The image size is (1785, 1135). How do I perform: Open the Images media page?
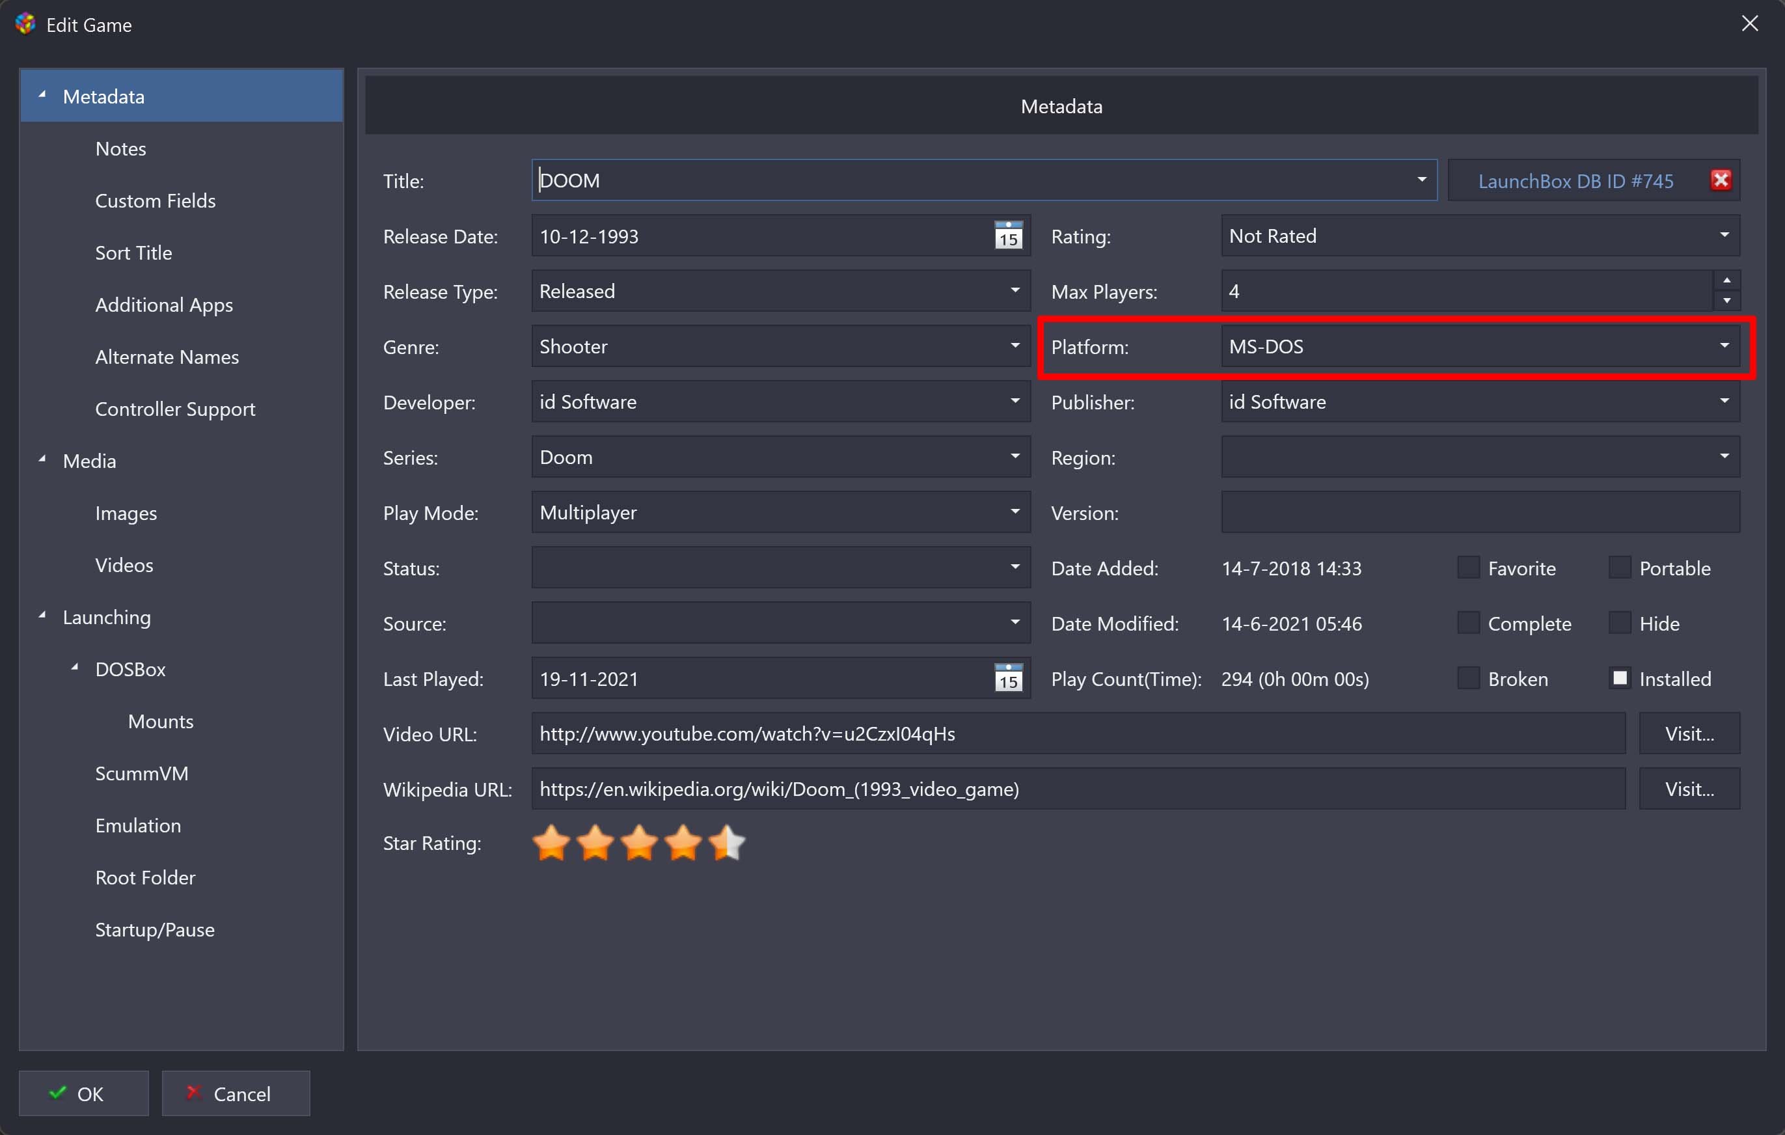(126, 513)
